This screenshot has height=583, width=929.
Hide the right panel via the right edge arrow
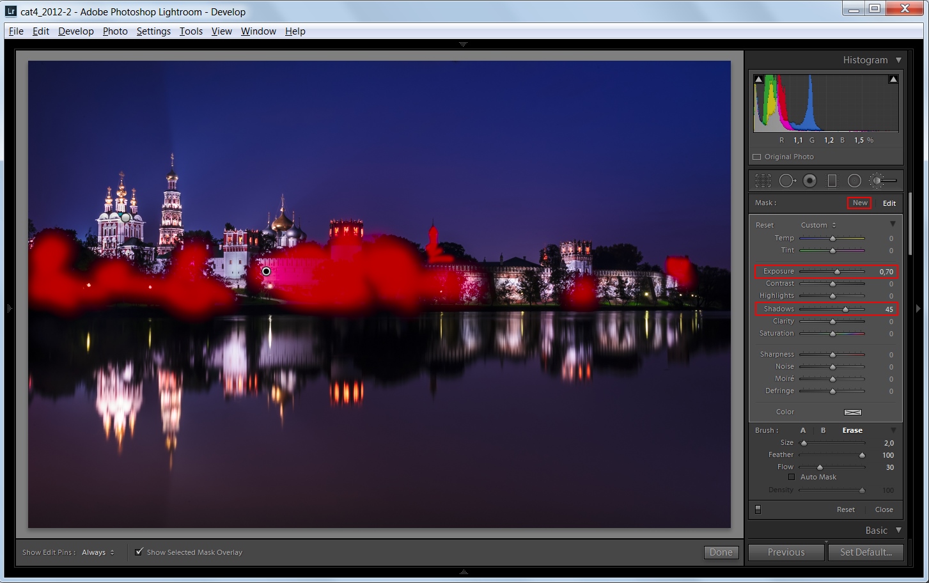[918, 308]
